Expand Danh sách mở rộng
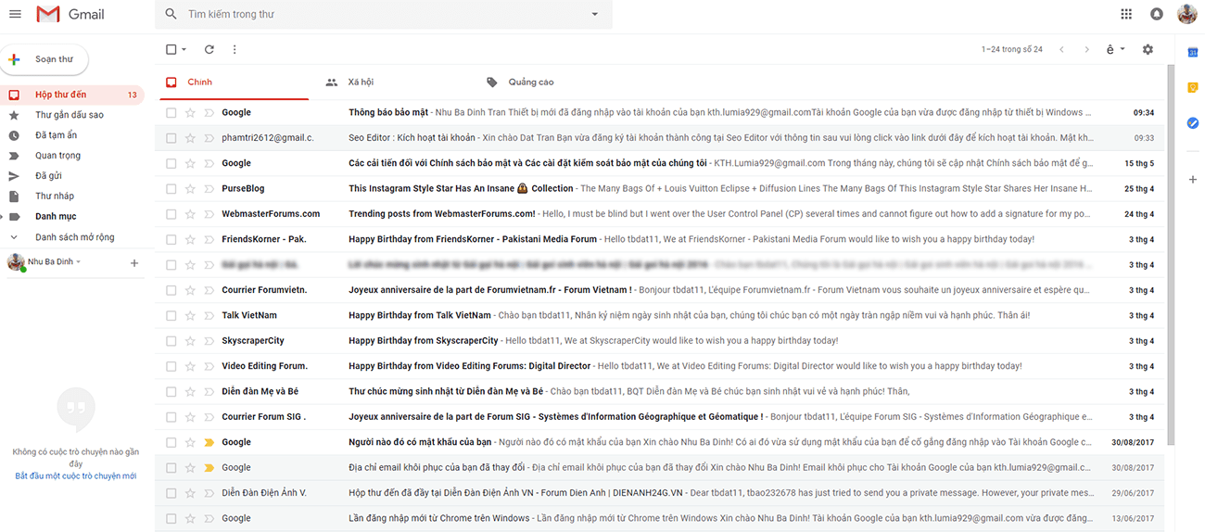 (x=14, y=237)
